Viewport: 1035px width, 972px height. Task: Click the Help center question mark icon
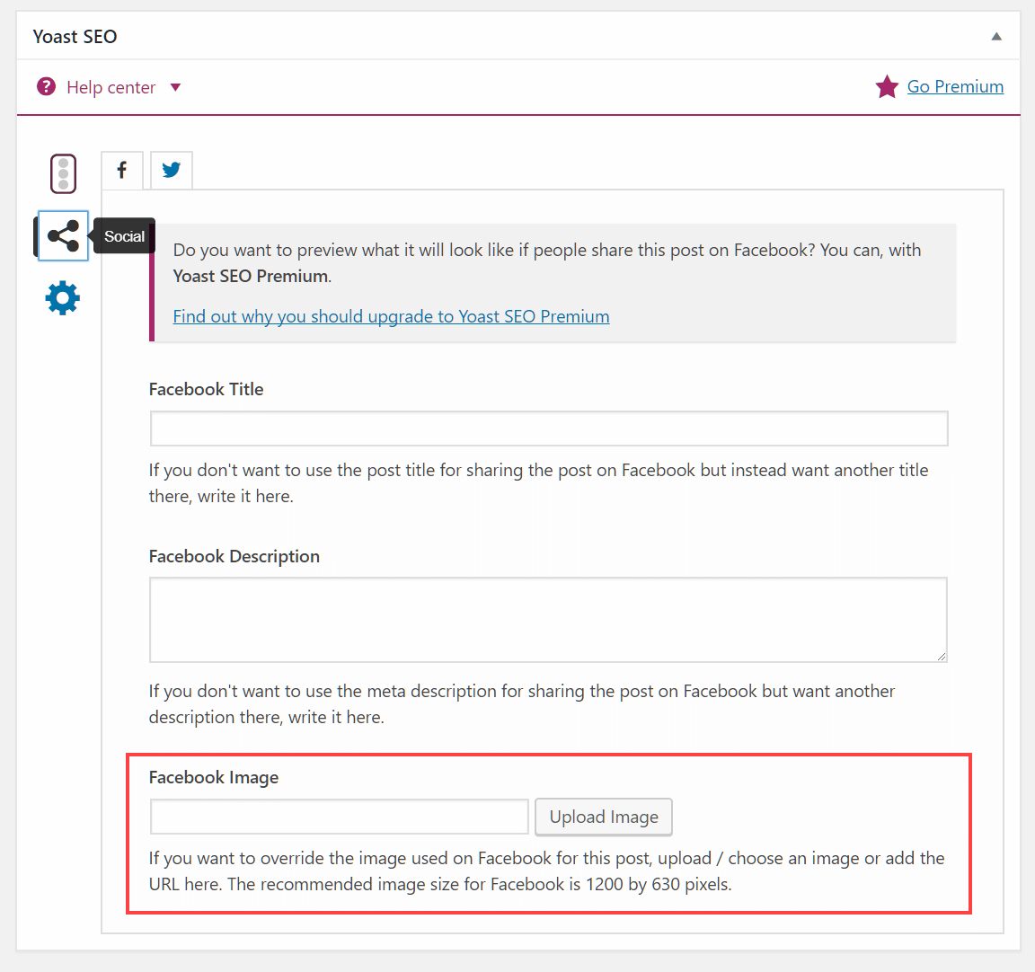(x=46, y=86)
